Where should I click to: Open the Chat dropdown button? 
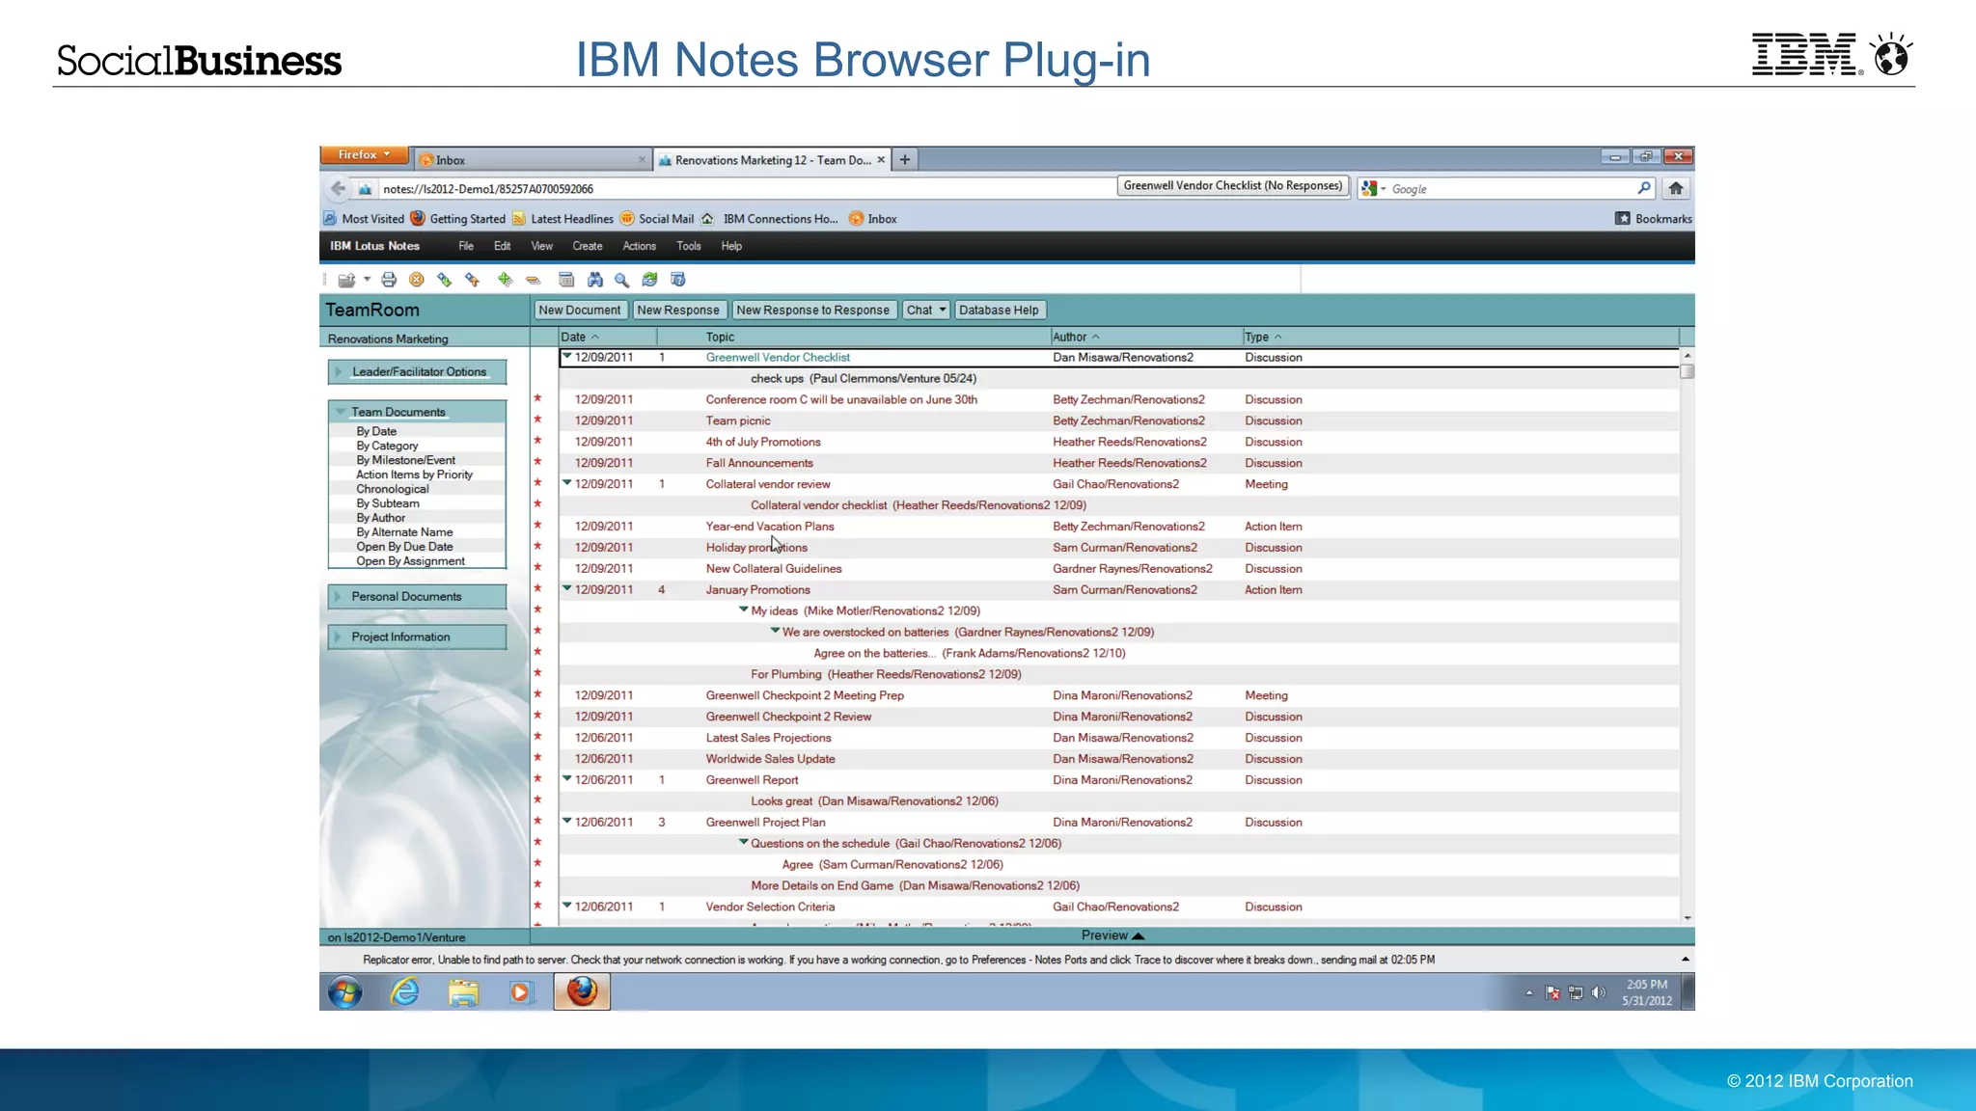pyautogui.click(x=926, y=311)
